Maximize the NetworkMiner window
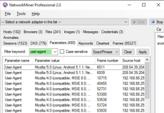Screen dimensions: 164x113 pos(144,5)
